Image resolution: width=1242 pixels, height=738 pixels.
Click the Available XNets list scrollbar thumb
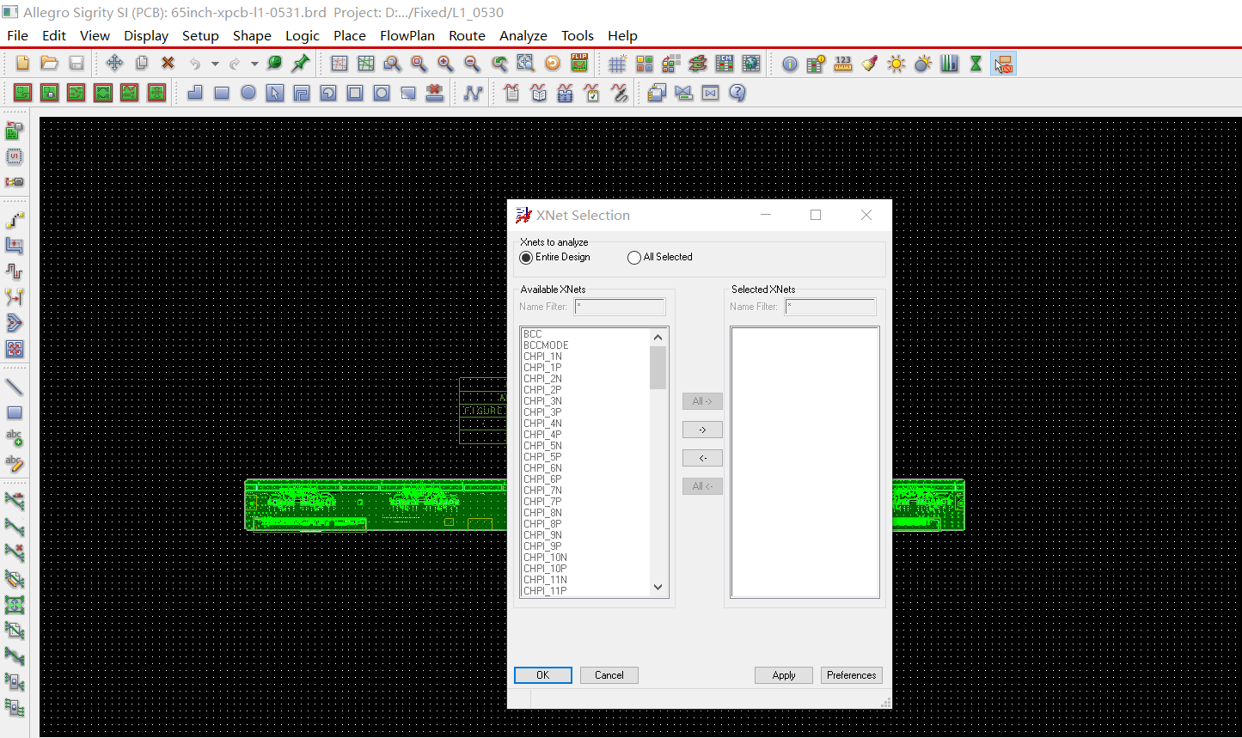(x=658, y=368)
